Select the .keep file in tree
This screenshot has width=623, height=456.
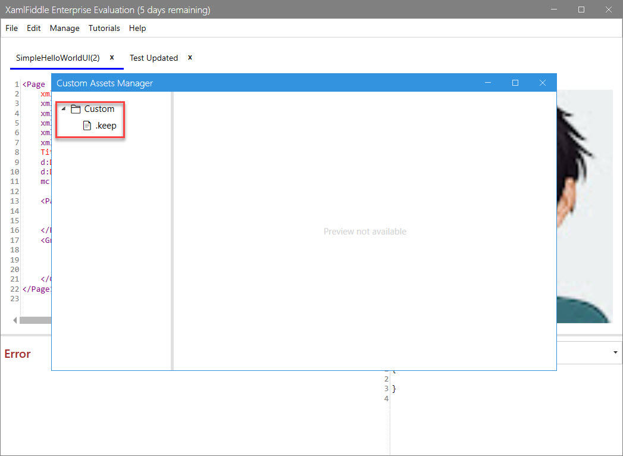[106, 126]
